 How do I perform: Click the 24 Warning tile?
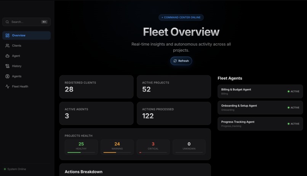(117, 147)
